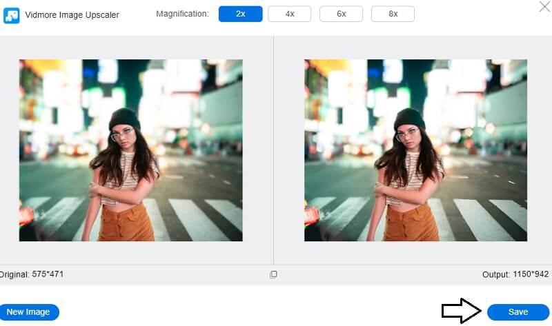552x326 pixels.
Task: Click the Vidmore Image Upscaler title text
Action: pos(72,14)
